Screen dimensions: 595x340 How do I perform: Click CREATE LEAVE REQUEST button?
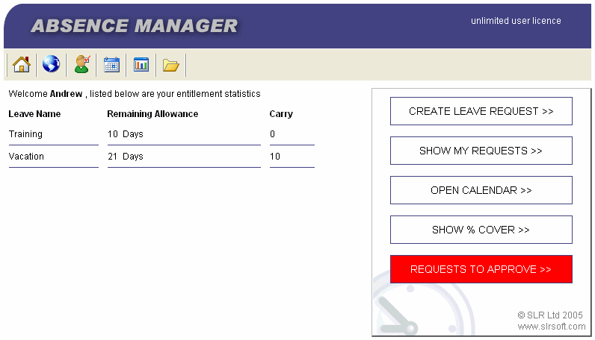[481, 111]
